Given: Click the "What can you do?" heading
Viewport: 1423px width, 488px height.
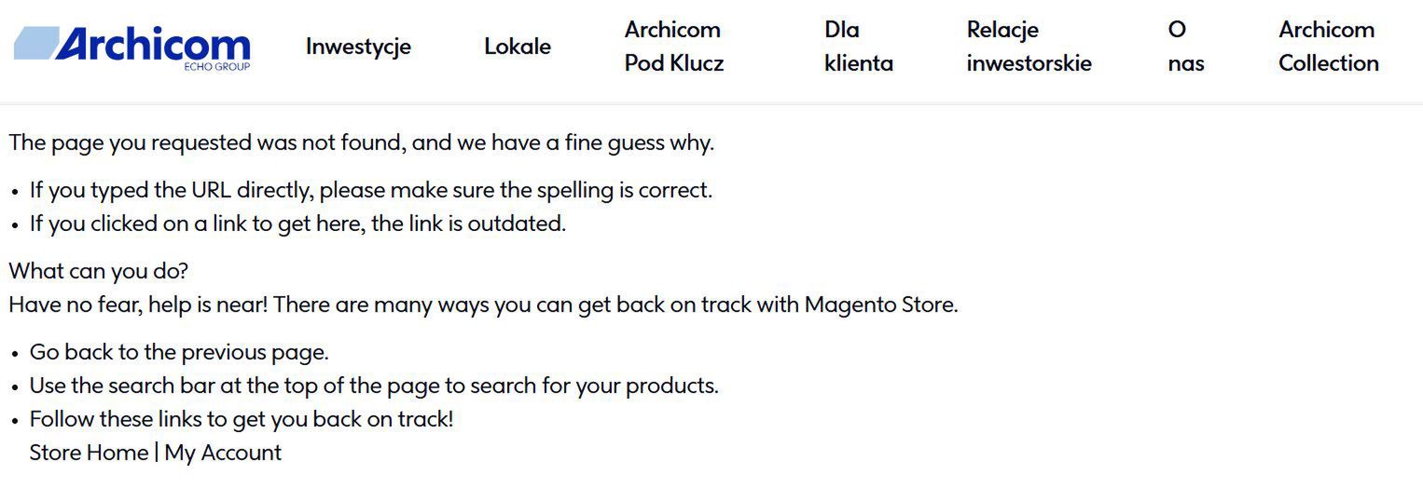Looking at the screenshot, I should click(98, 272).
